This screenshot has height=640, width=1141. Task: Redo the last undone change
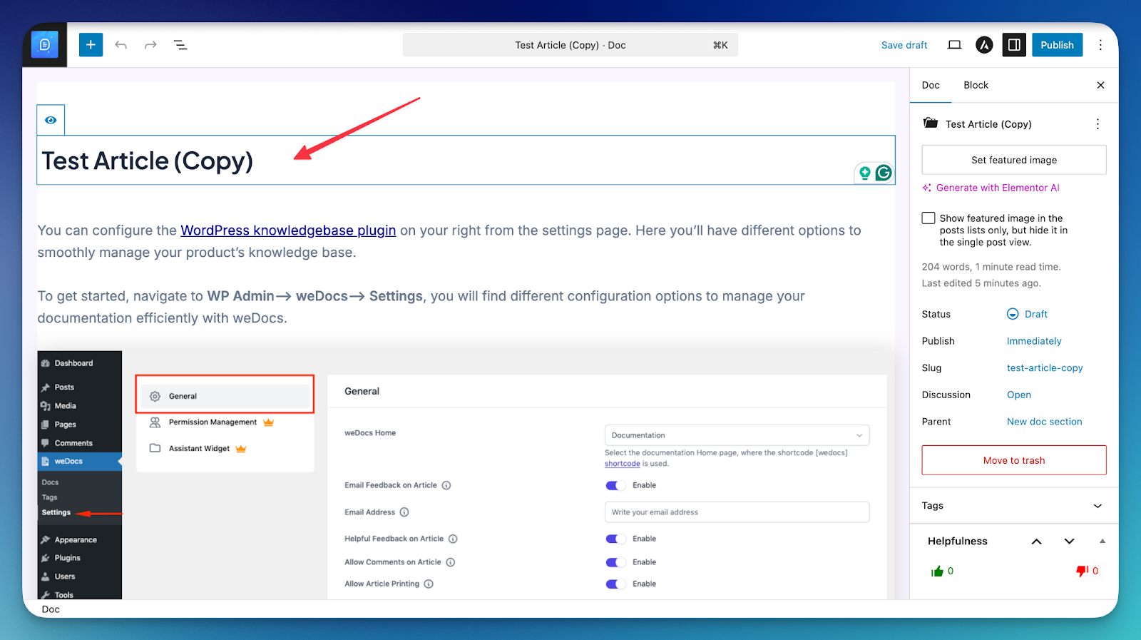[x=150, y=45]
